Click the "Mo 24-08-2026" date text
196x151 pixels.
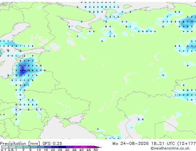[130, 144]
